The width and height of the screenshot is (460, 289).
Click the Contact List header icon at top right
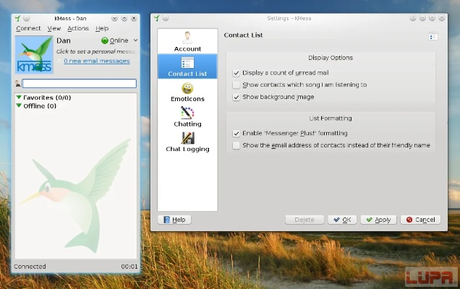pyautogui.click(x=433, y=36)
